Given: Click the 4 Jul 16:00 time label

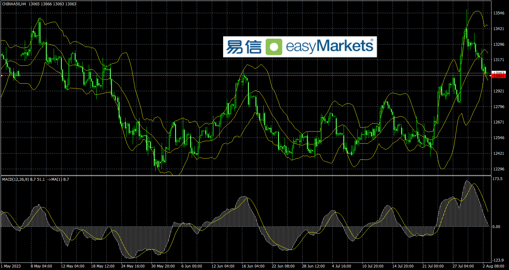Looking at the screenshot, I should pos(341,266).
